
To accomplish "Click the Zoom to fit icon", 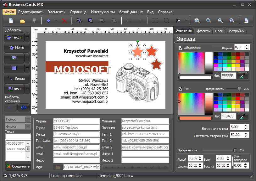I will [x=197, y=21].
